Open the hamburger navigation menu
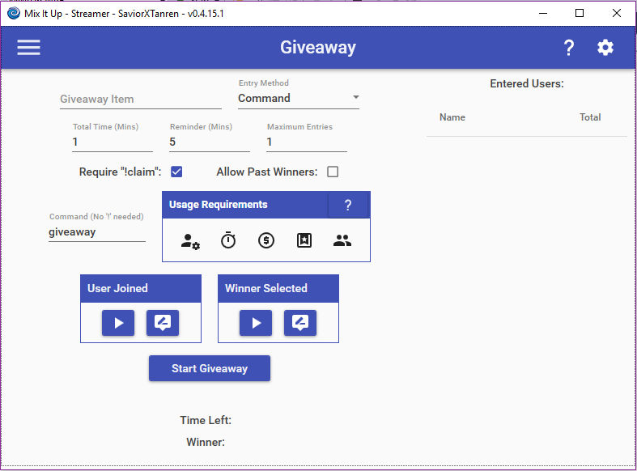637x471 pixels. click(x=28, y=48)
